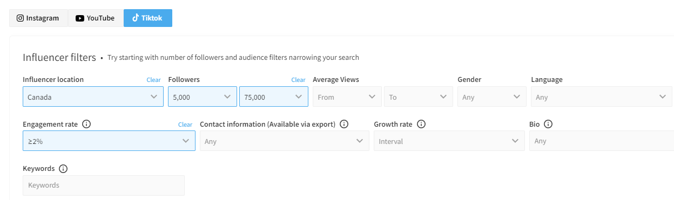
Task: Click the Engagement rate info icon
Action: pyautogui.click(x=86, y=124)
